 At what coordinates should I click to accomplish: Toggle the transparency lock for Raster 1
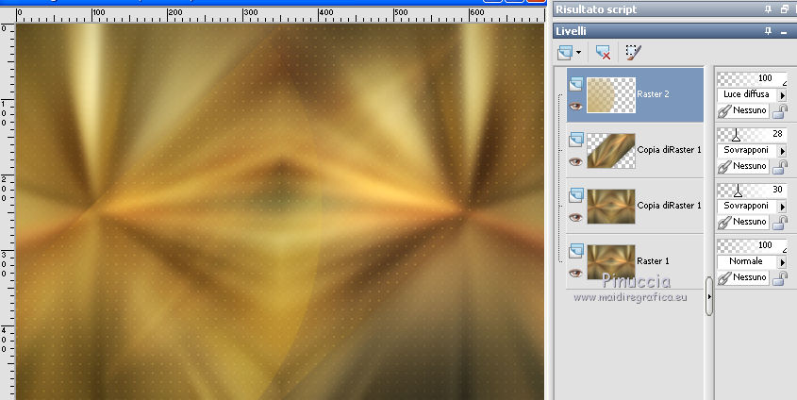click(780, 277)
